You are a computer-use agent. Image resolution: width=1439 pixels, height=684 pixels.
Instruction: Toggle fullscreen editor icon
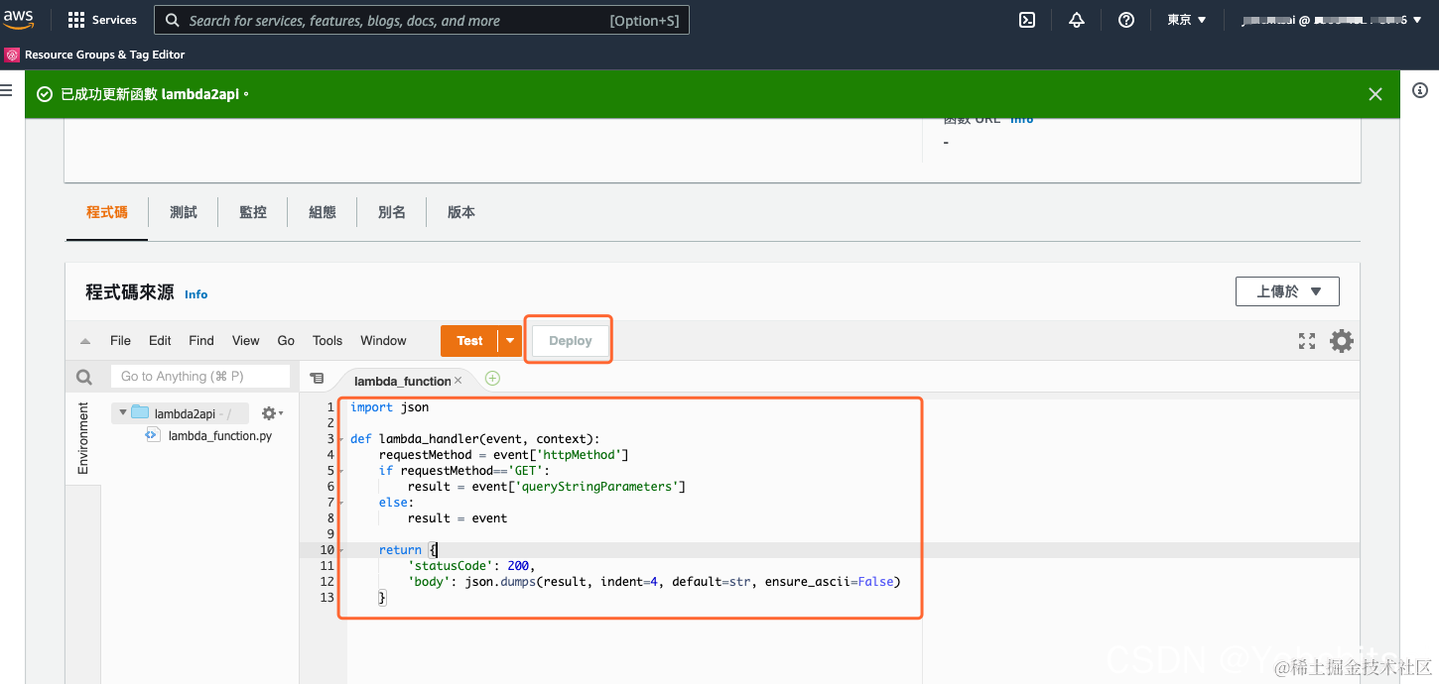click(x=1307, y=341)
